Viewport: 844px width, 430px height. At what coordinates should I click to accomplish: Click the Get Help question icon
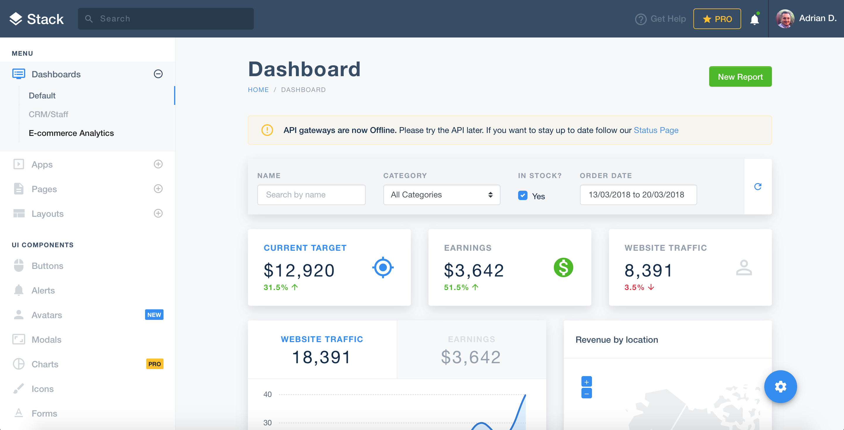click(x=641, y=19)
